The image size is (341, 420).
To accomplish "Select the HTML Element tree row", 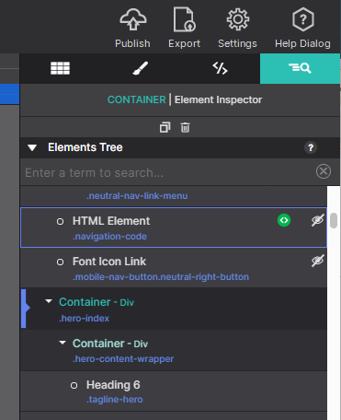I will click(x=174, y=227).
